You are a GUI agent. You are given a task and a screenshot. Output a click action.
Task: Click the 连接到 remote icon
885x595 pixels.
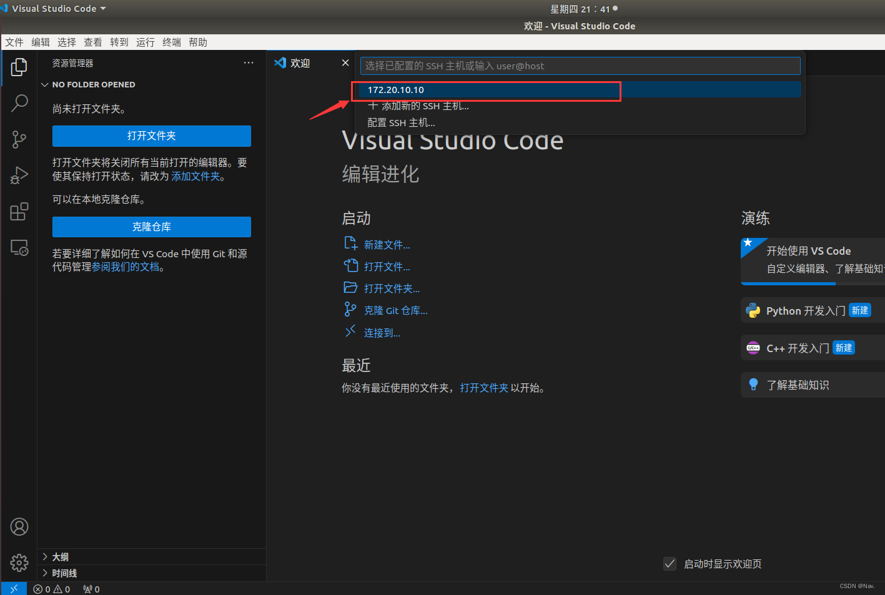[x=350, y=332]
